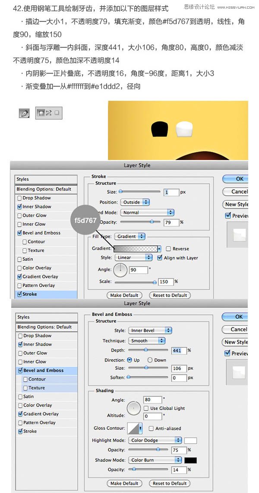
Task: Click the Stroke angle dial set to 90
Action: point(120,270)
